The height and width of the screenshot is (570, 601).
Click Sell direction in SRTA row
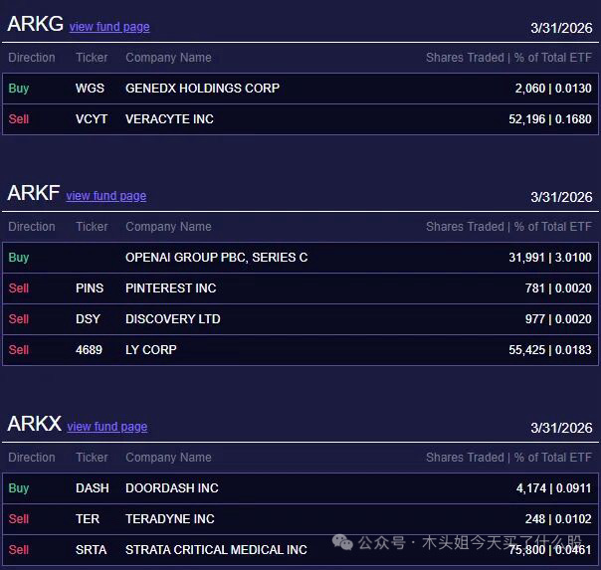(19, 550)
